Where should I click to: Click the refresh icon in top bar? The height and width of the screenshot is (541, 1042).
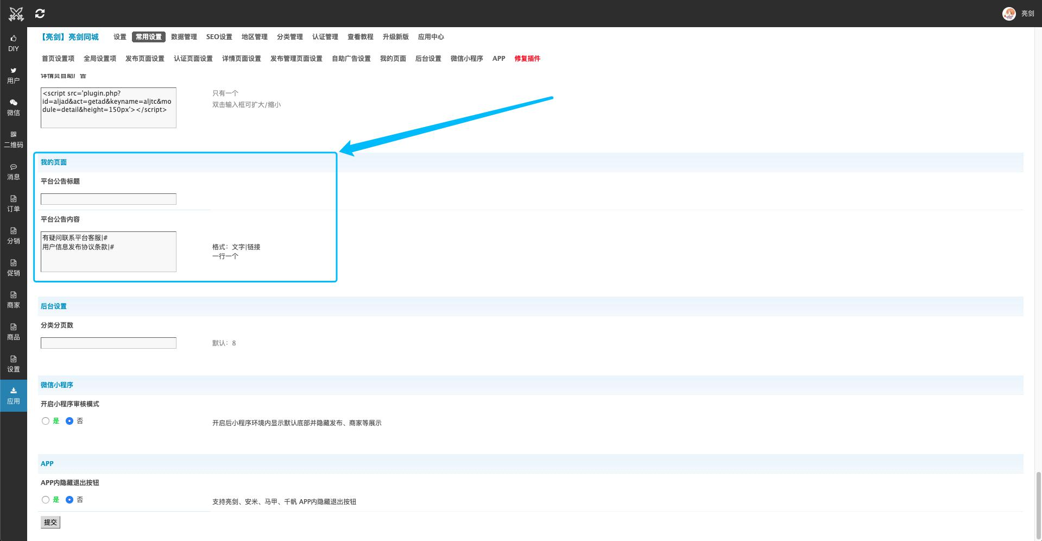tap(40, 14)
